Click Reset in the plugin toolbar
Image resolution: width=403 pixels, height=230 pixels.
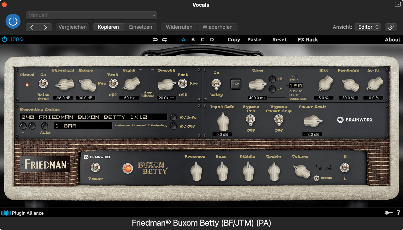[x=279, y=40]
